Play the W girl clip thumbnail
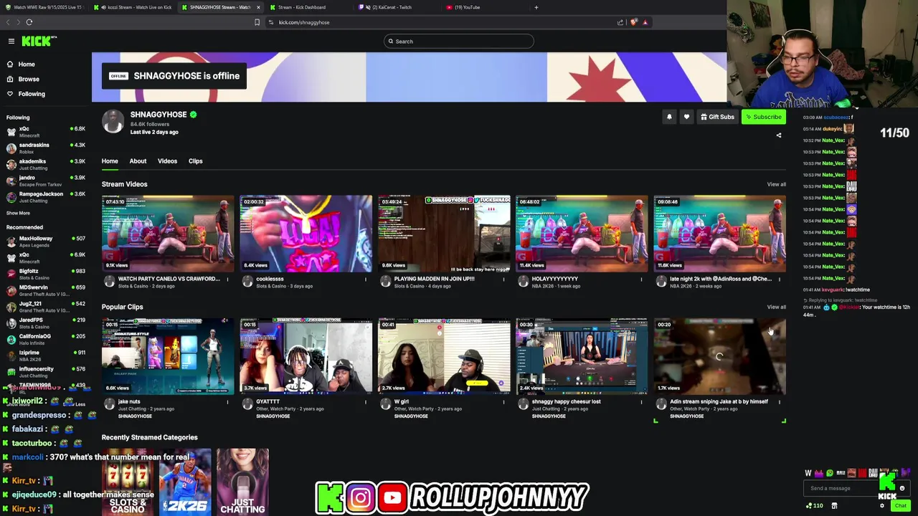Screen dimensions: 918x516 (x=444, y=356)
